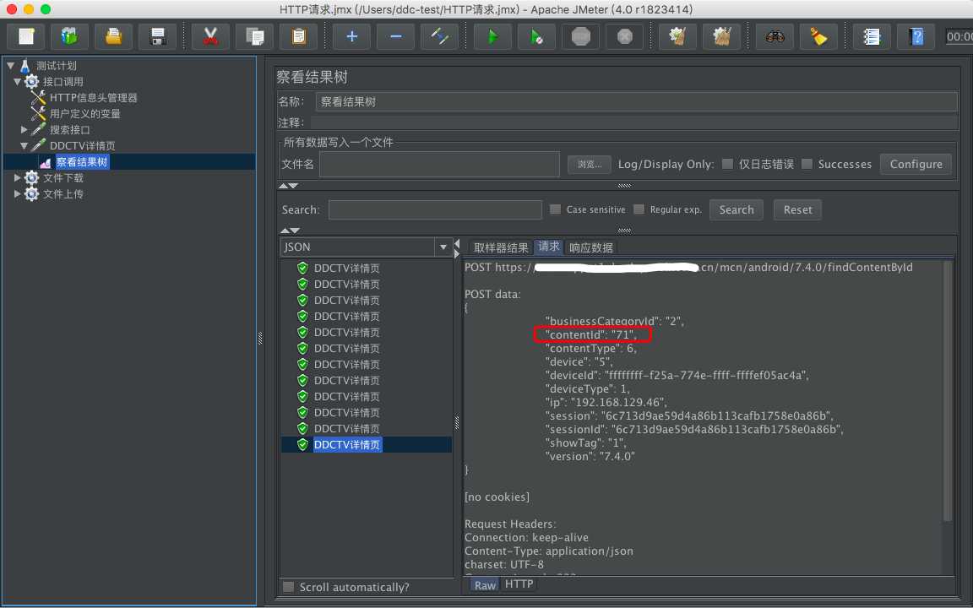
Task: Click the Stop test icon
Action: [581, 36]
